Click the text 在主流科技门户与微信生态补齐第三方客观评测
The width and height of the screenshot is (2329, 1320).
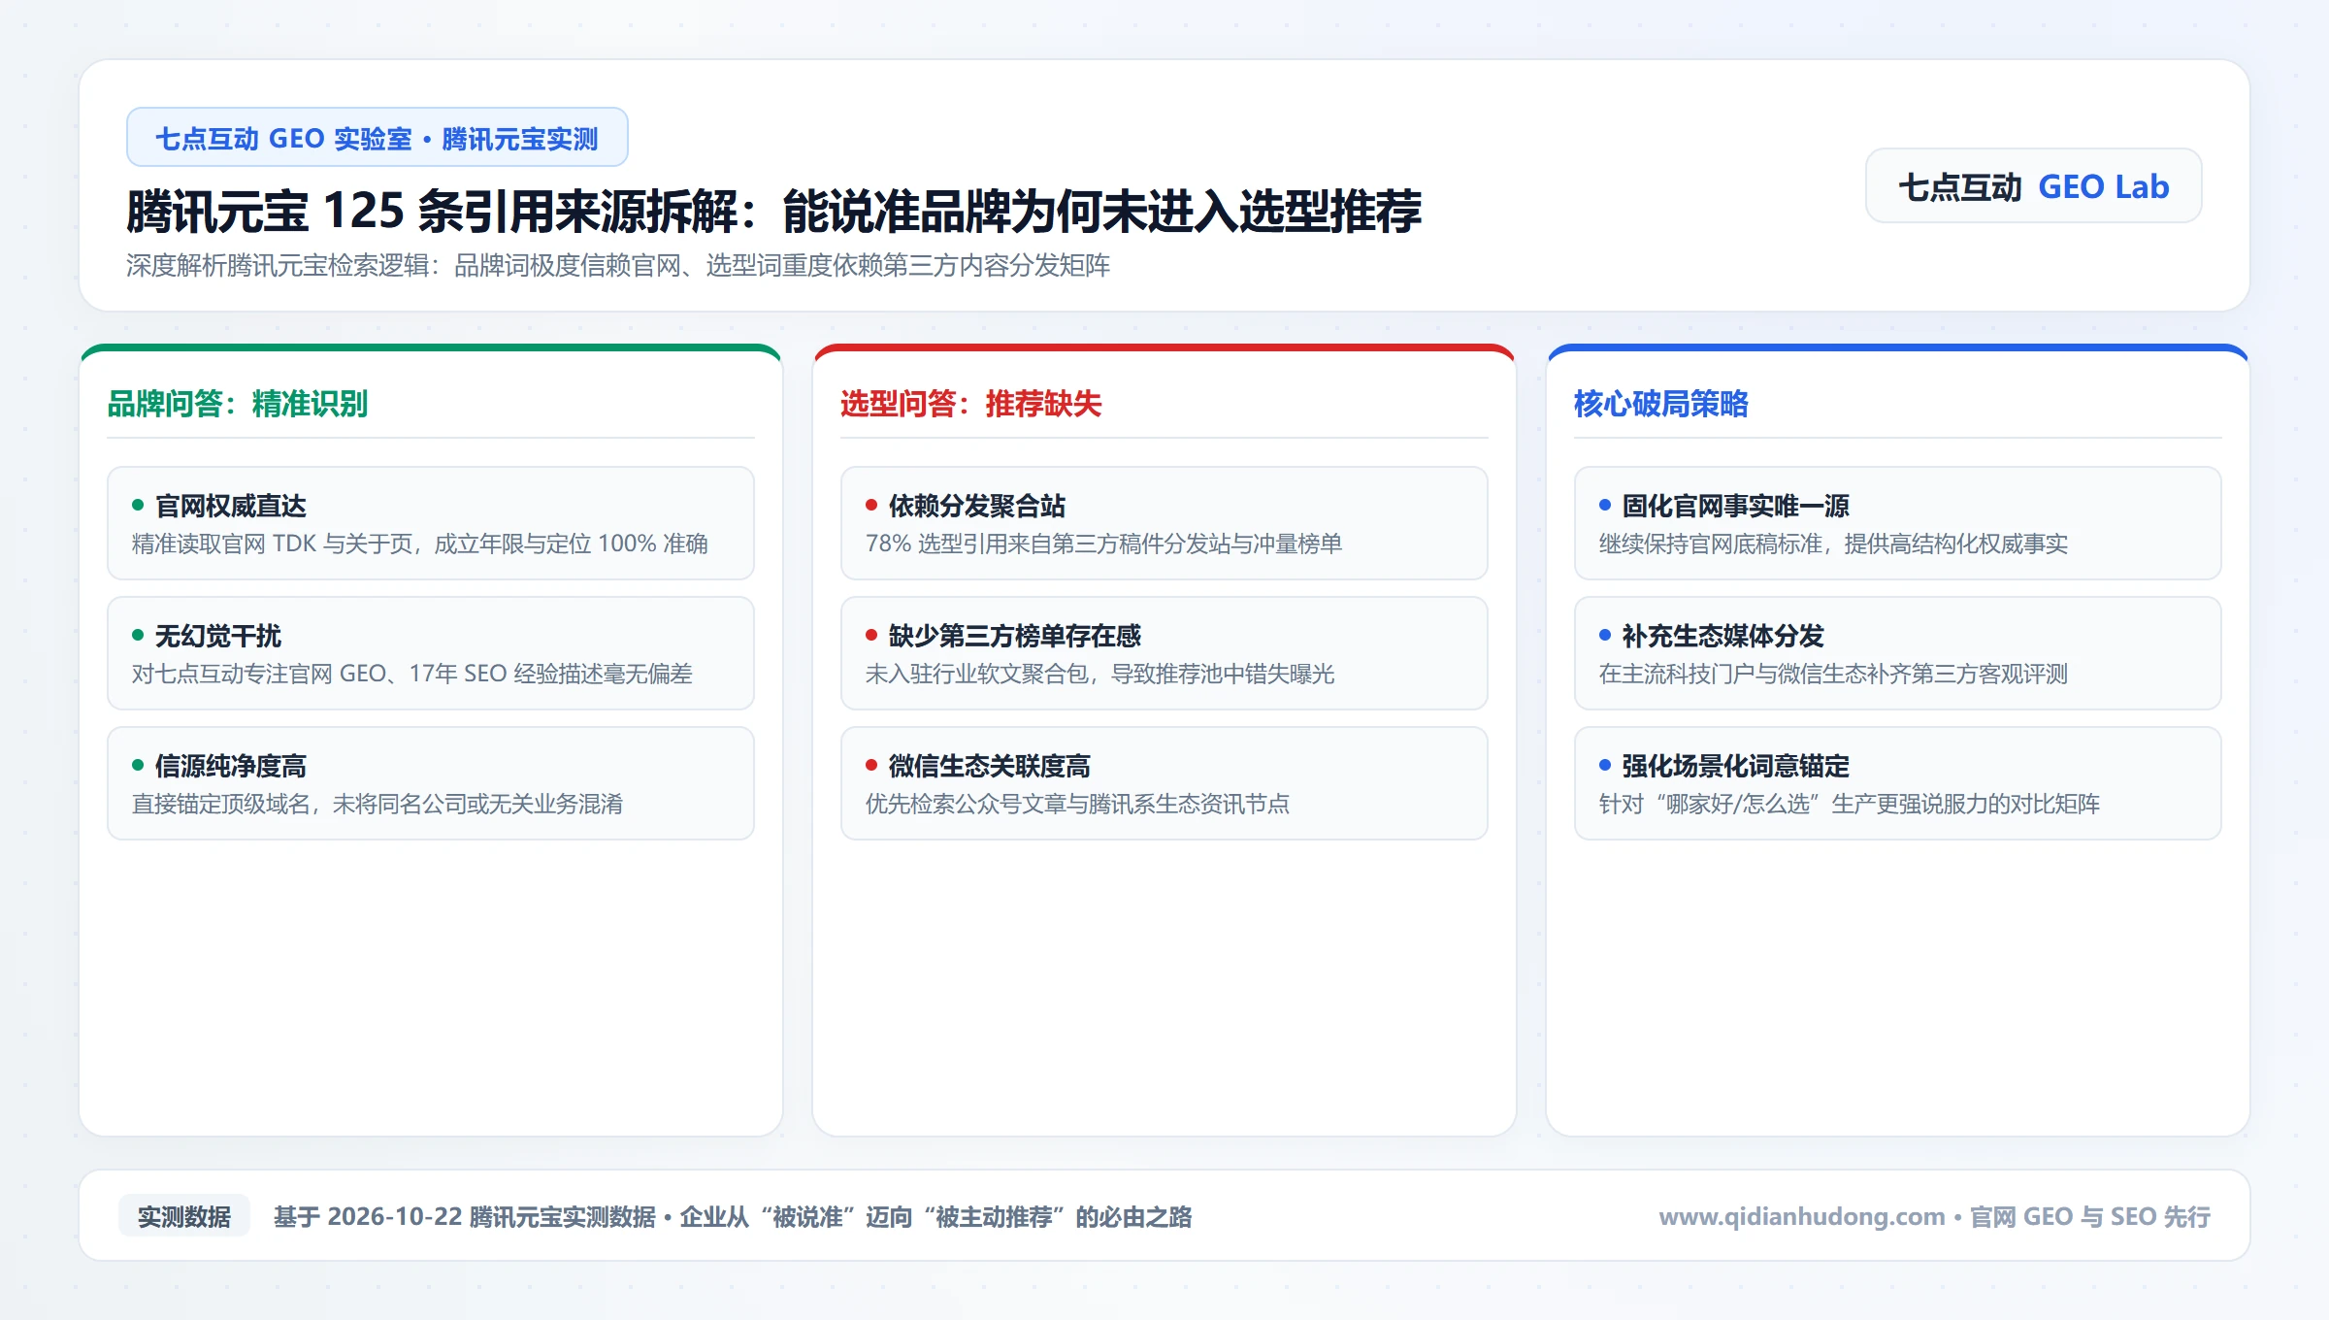(x=1834, y=674)
